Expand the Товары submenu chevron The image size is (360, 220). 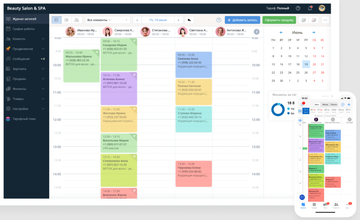point(43,99)
